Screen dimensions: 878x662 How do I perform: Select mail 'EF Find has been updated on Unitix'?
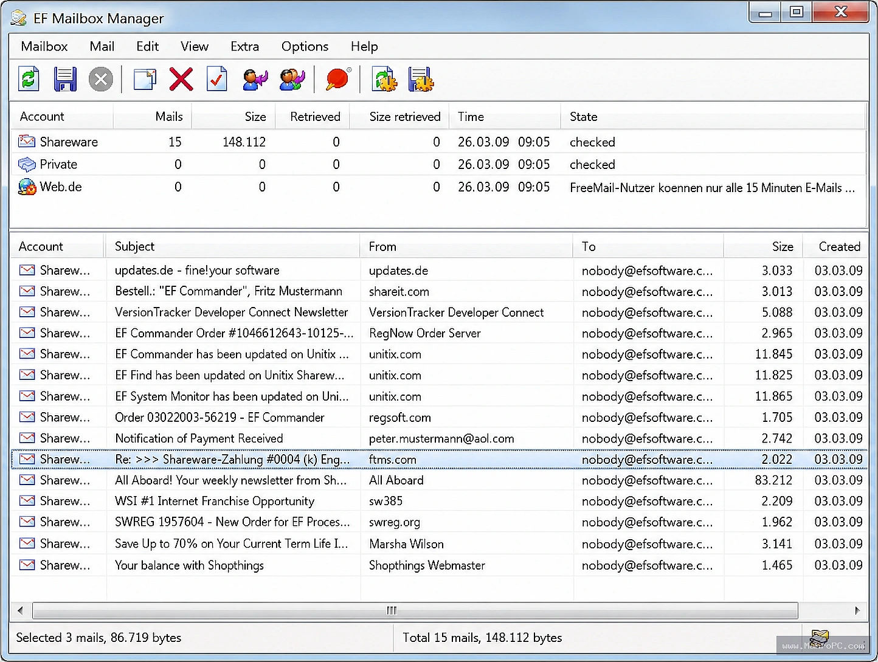pos(230,375)
